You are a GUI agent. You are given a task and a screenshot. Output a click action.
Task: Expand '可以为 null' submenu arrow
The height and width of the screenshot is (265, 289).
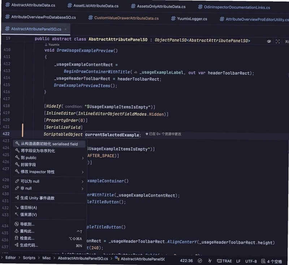tap(83, 182)
